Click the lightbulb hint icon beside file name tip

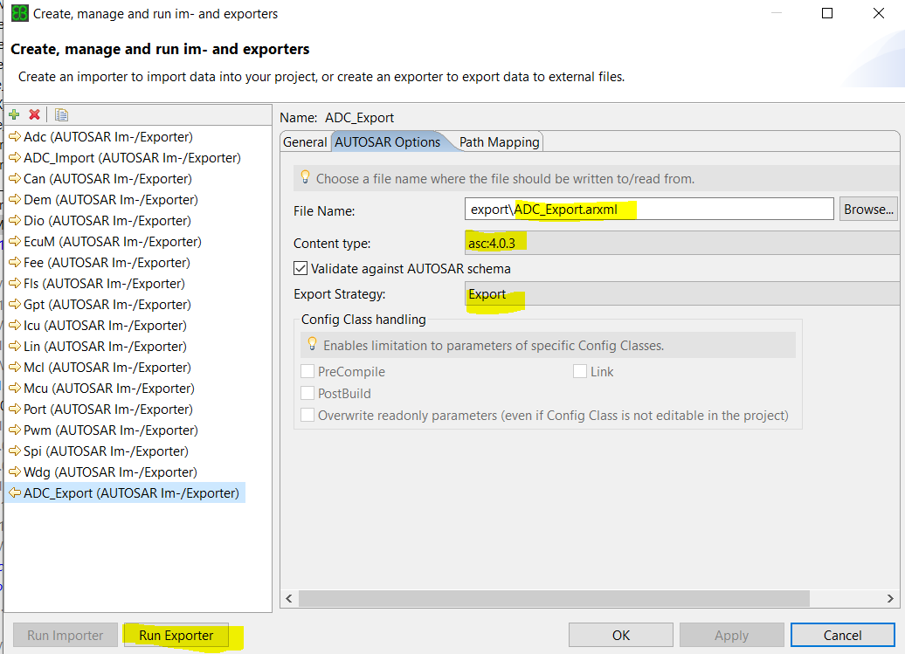coord(306,177)
